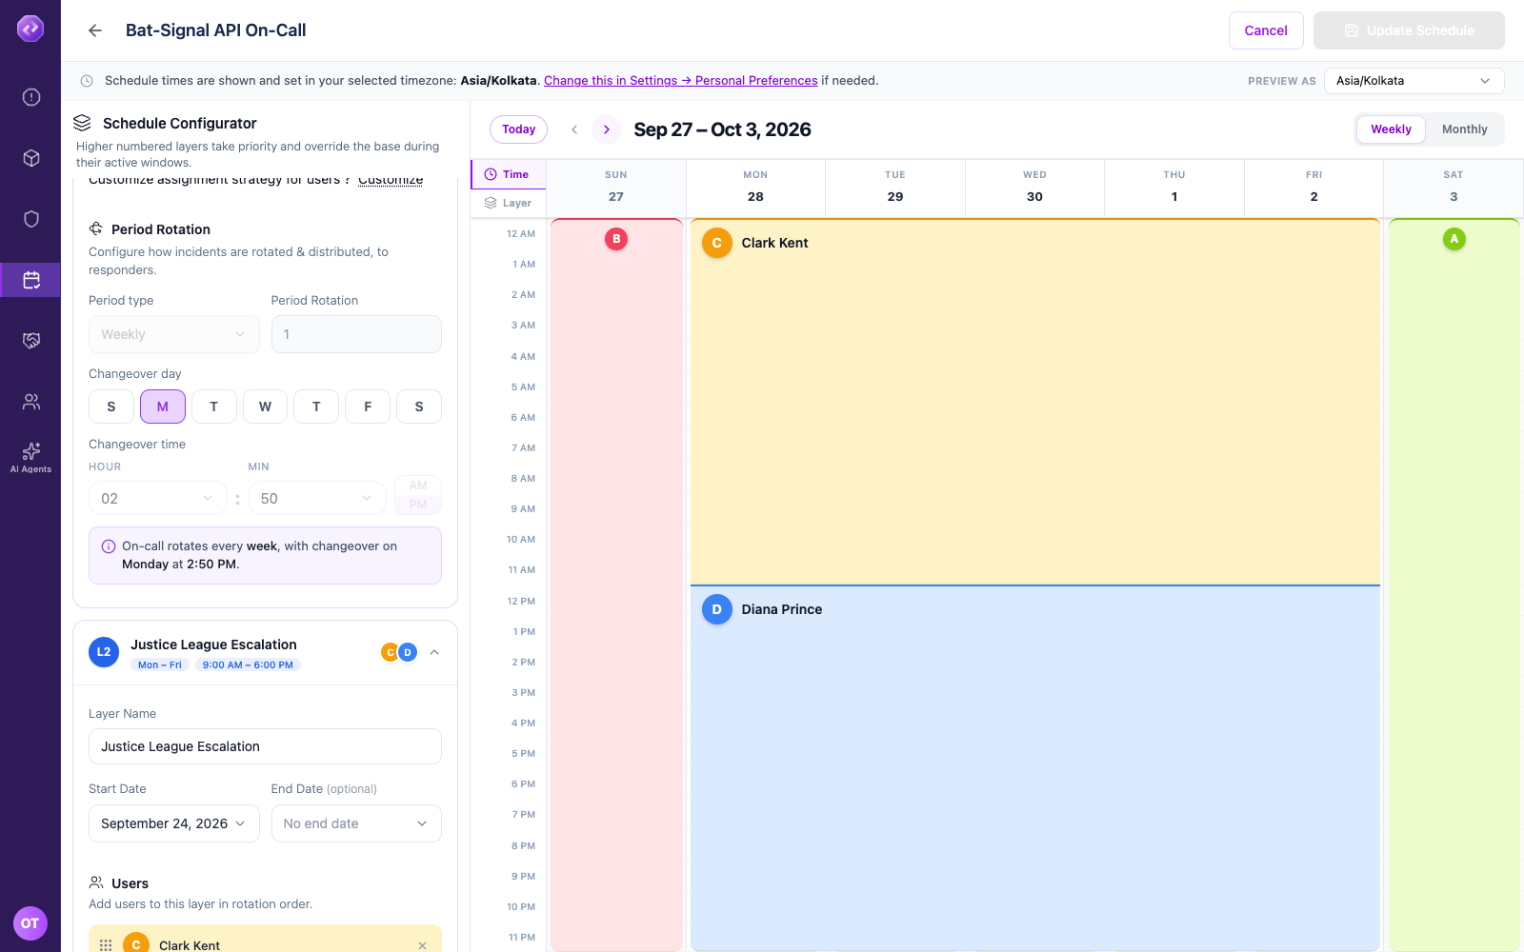Select the Layer view tab
Viewport: 1524px width, 952px height.
click(x=508, y=203)
